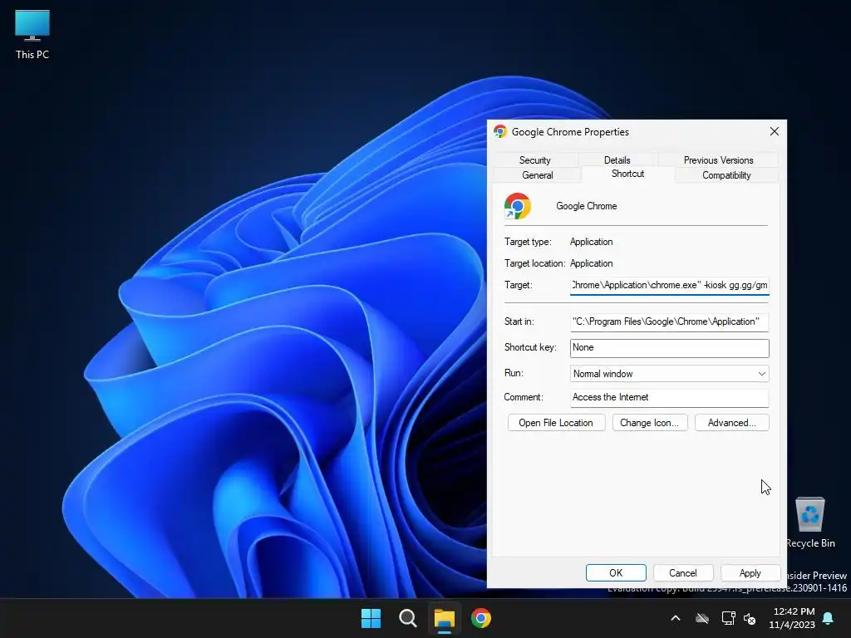Click Open File Location button
This screenshot has width=851, height=638.
[x=556, y=423]
